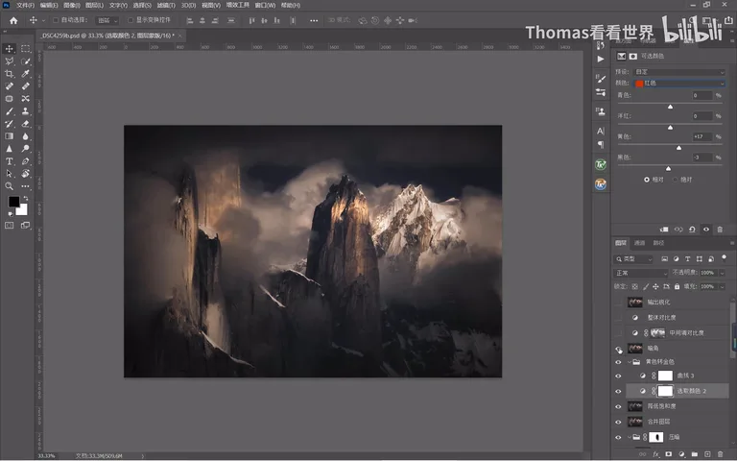
Task: Select the Pen tool
Action: coord(25,161)
